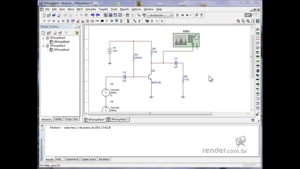Open the grapher/analysis dropdown arrow
Viewport: 300px width, 169px height.
pos(123,15)
